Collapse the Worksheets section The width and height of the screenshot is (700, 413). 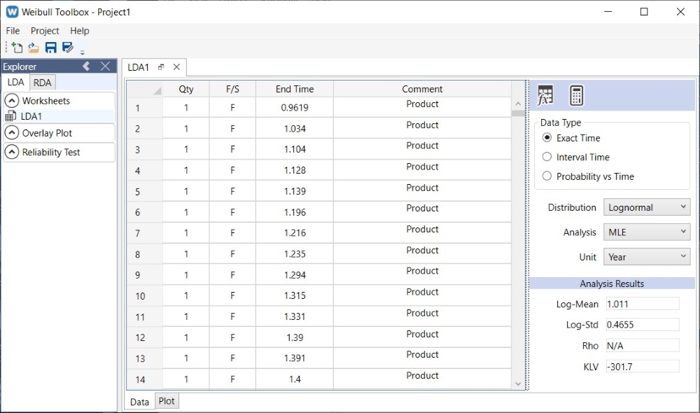[x=12, y=101]
